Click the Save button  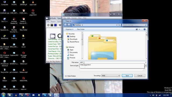pyautogui.click(x=127, y=76)
